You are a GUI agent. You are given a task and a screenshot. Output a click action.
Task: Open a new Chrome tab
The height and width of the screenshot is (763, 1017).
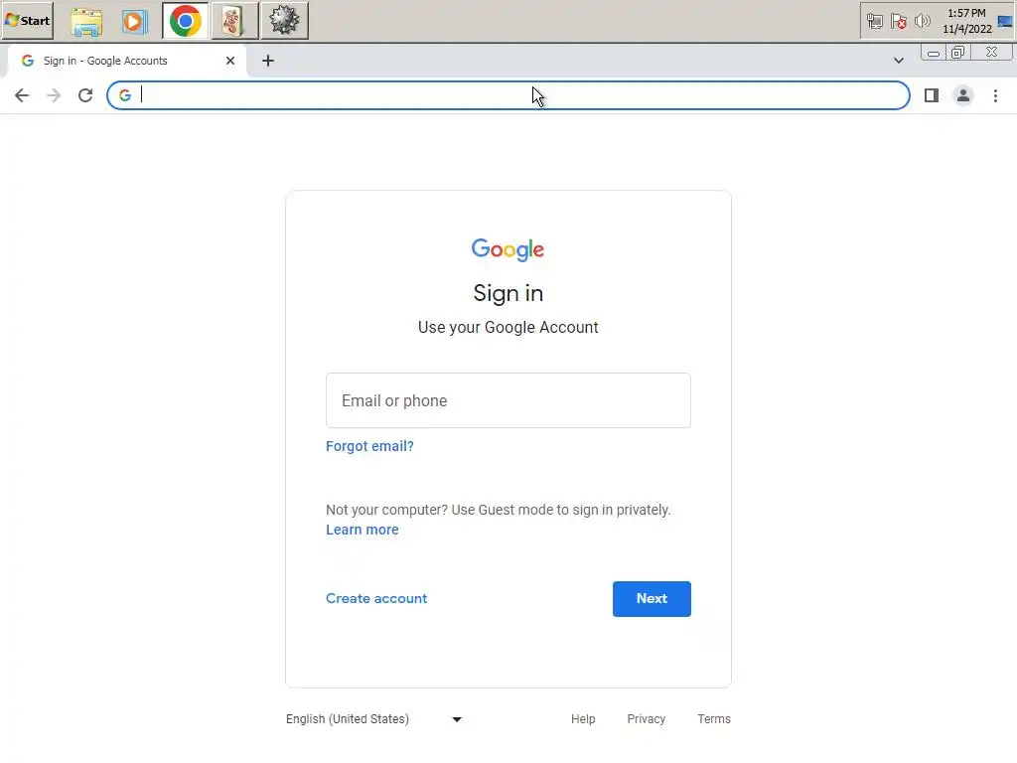268,61
